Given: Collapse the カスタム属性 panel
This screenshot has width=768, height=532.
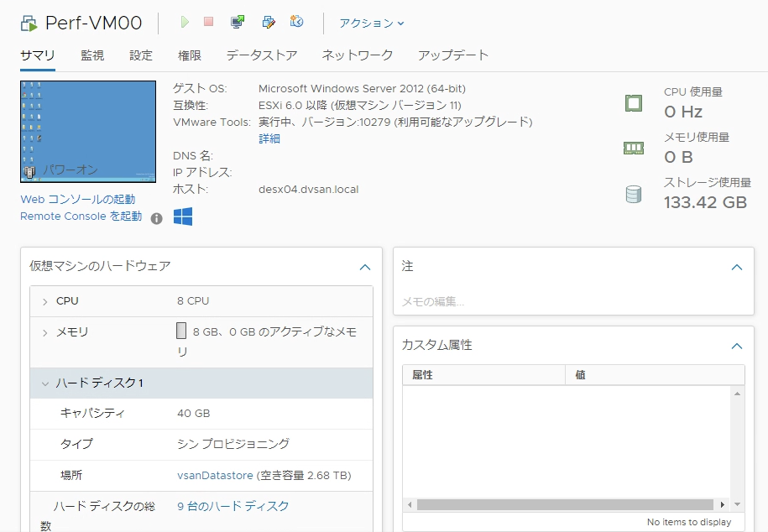Looking at the screenshot, I should point(737,346).
